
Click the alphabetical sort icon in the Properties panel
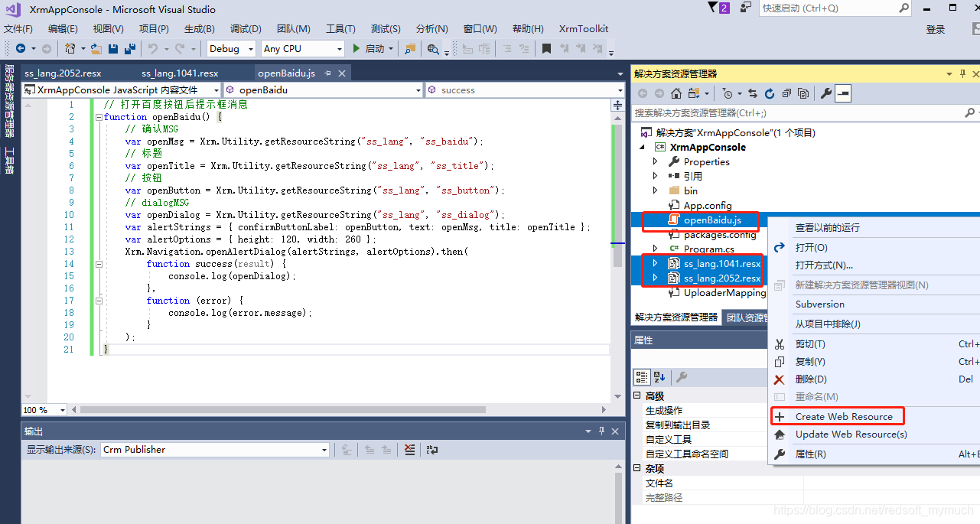[x=660, y=377]
